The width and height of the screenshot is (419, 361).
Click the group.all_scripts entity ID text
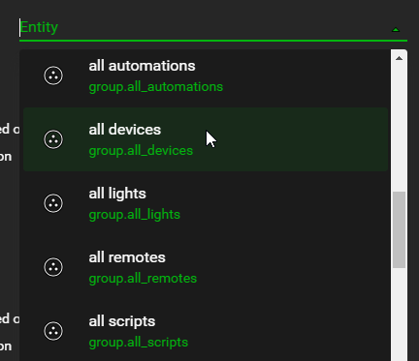point(139,343)
